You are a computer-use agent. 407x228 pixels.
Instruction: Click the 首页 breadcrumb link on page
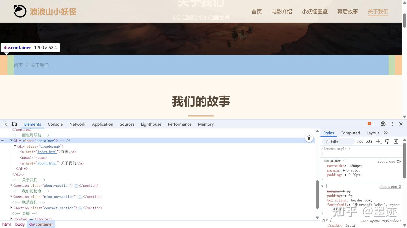click(x=18, y=65)
